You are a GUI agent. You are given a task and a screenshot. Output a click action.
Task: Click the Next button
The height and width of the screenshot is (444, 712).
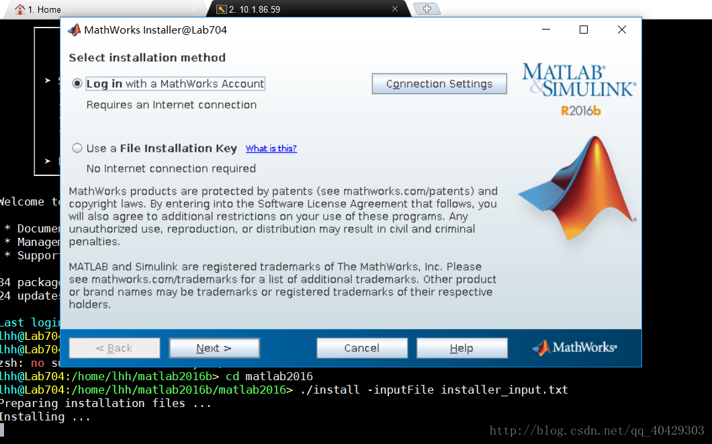(214, 348)
